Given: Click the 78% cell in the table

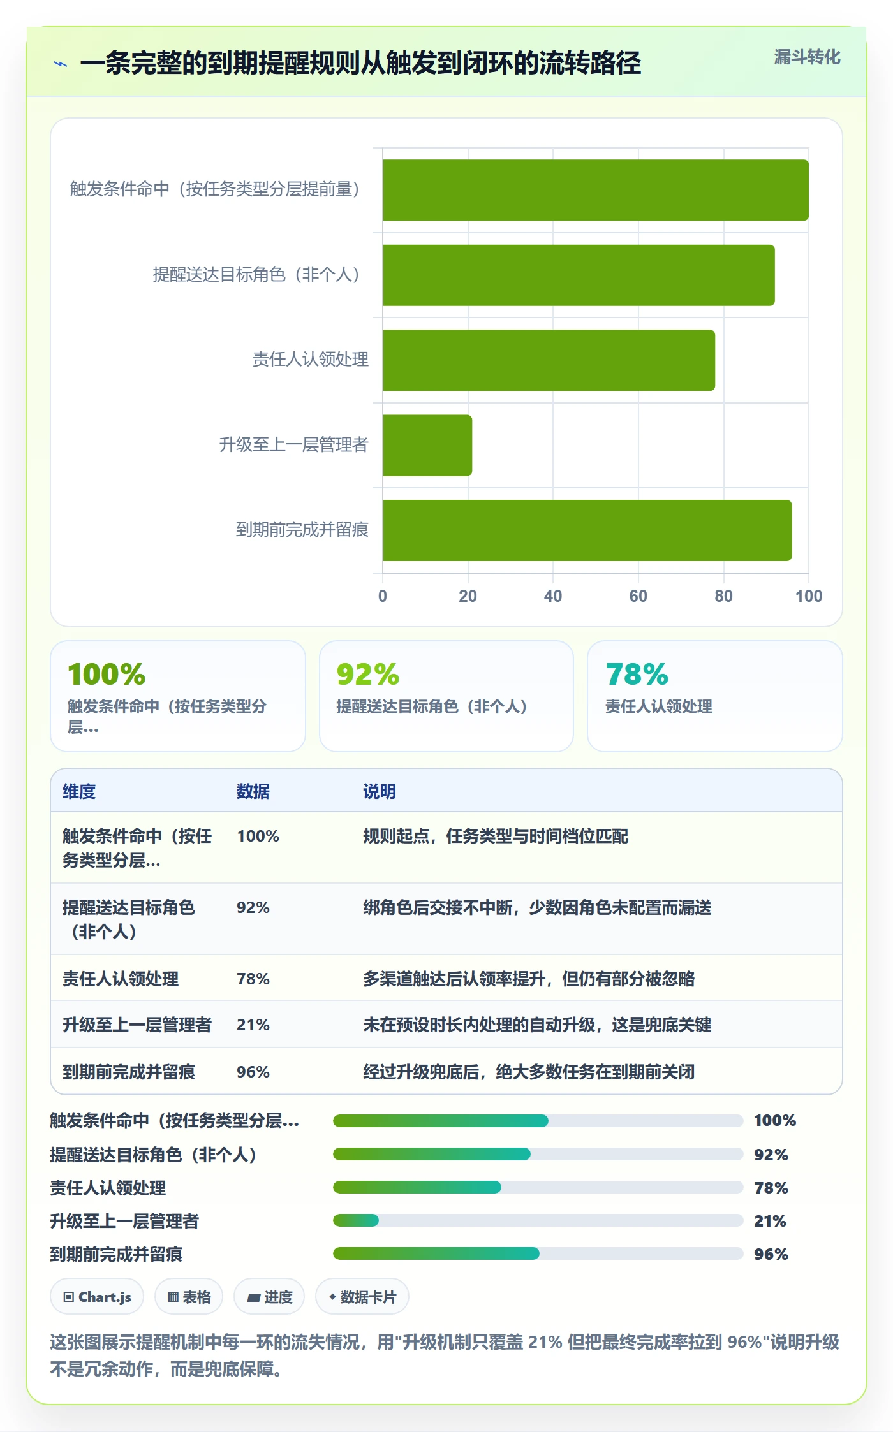Looking at the screenshot, I should [x=253, y=979].
